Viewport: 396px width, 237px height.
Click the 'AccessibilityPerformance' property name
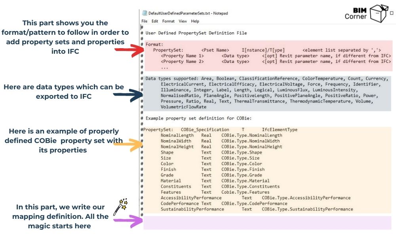191,198
